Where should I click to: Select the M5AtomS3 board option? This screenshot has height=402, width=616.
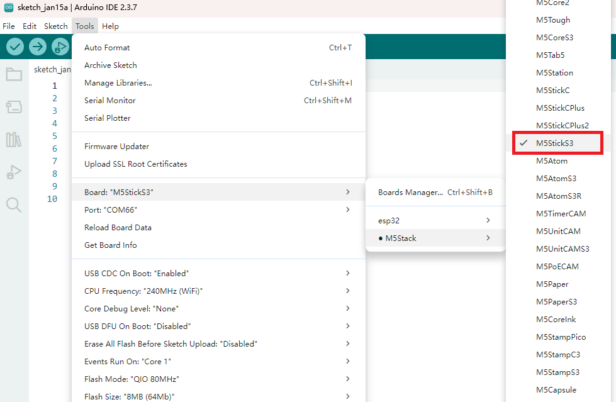point(556,178)
